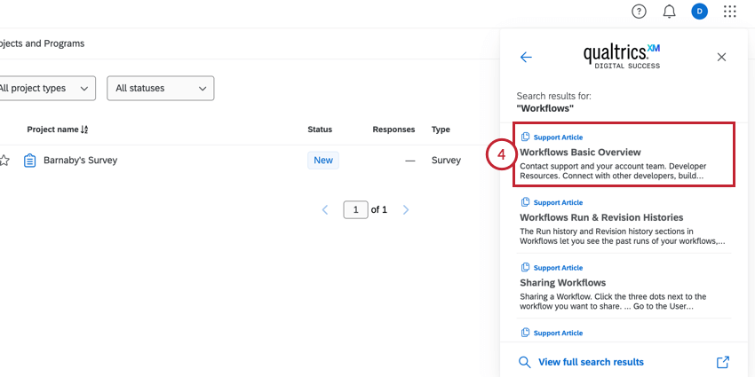
Task: Expand the All statuses dropdown
Action: [160, 88]
